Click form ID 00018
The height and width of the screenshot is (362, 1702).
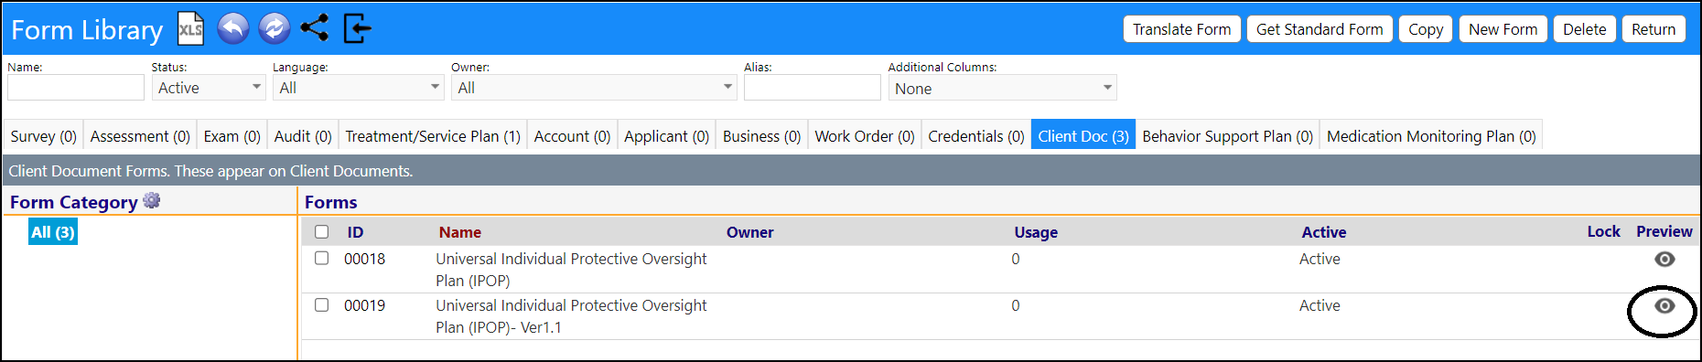[x=364, y=259]
